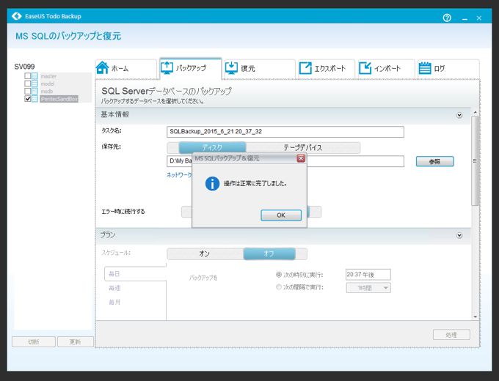Image resolution: width=499 pixels, height=381 pixels.
Task: Close the MS SQL message dialog
Action: point(301,158)
